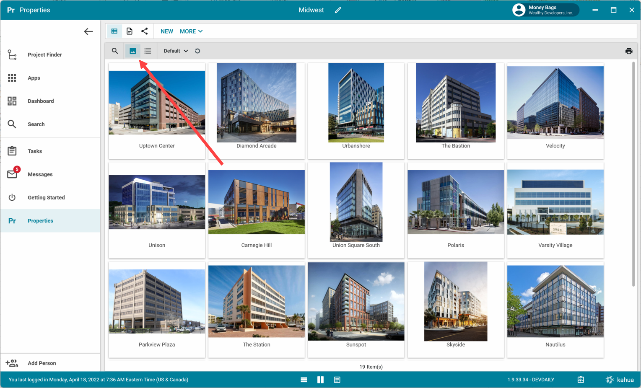Open the document view icon
This screenshot has height=388, width=641.
coord(130,31)
